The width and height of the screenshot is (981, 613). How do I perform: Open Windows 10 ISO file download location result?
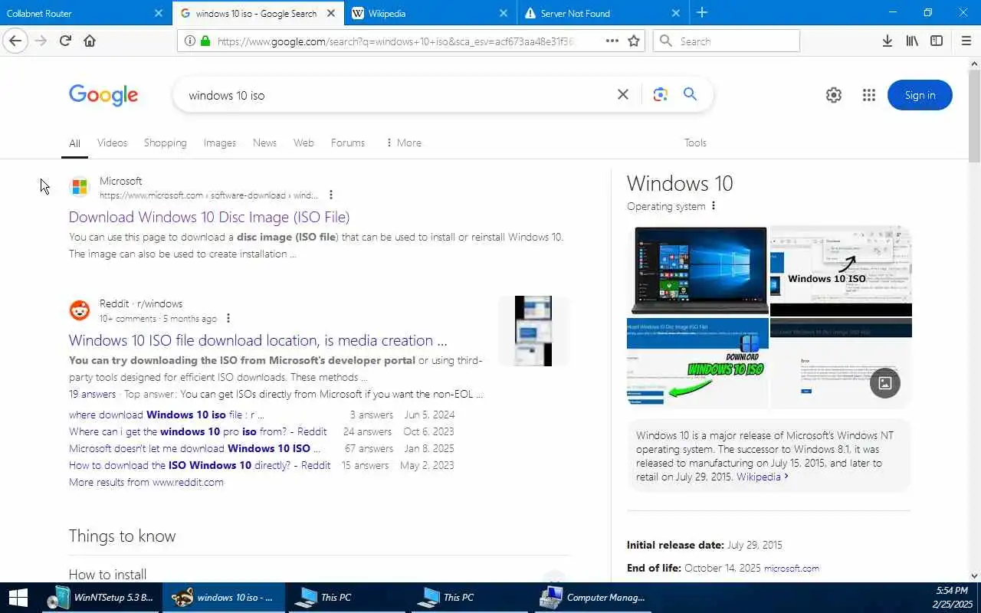point(258,340)
